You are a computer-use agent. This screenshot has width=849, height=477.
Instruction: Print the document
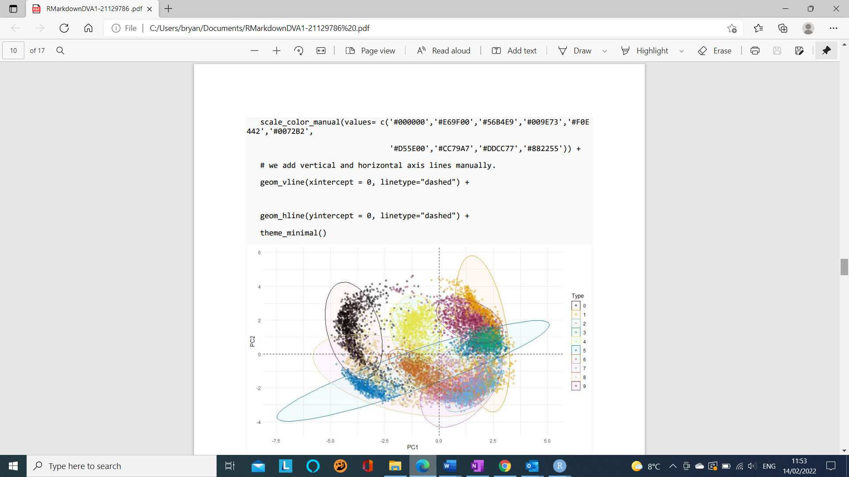[755, 50]
